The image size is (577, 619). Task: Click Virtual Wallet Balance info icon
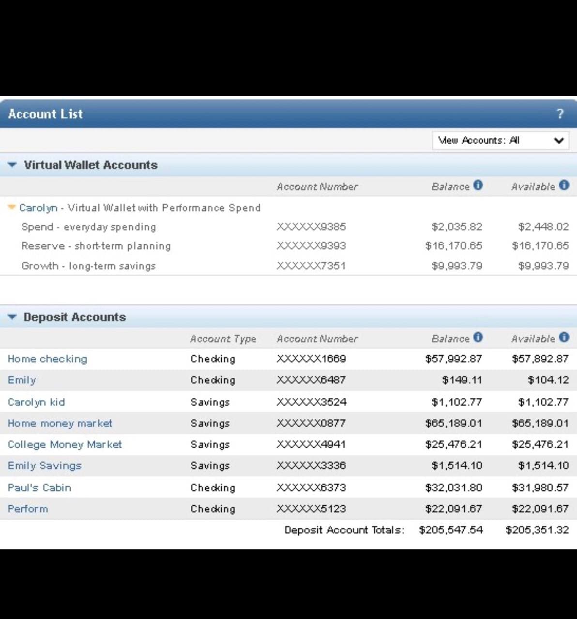tap(478, 185)
